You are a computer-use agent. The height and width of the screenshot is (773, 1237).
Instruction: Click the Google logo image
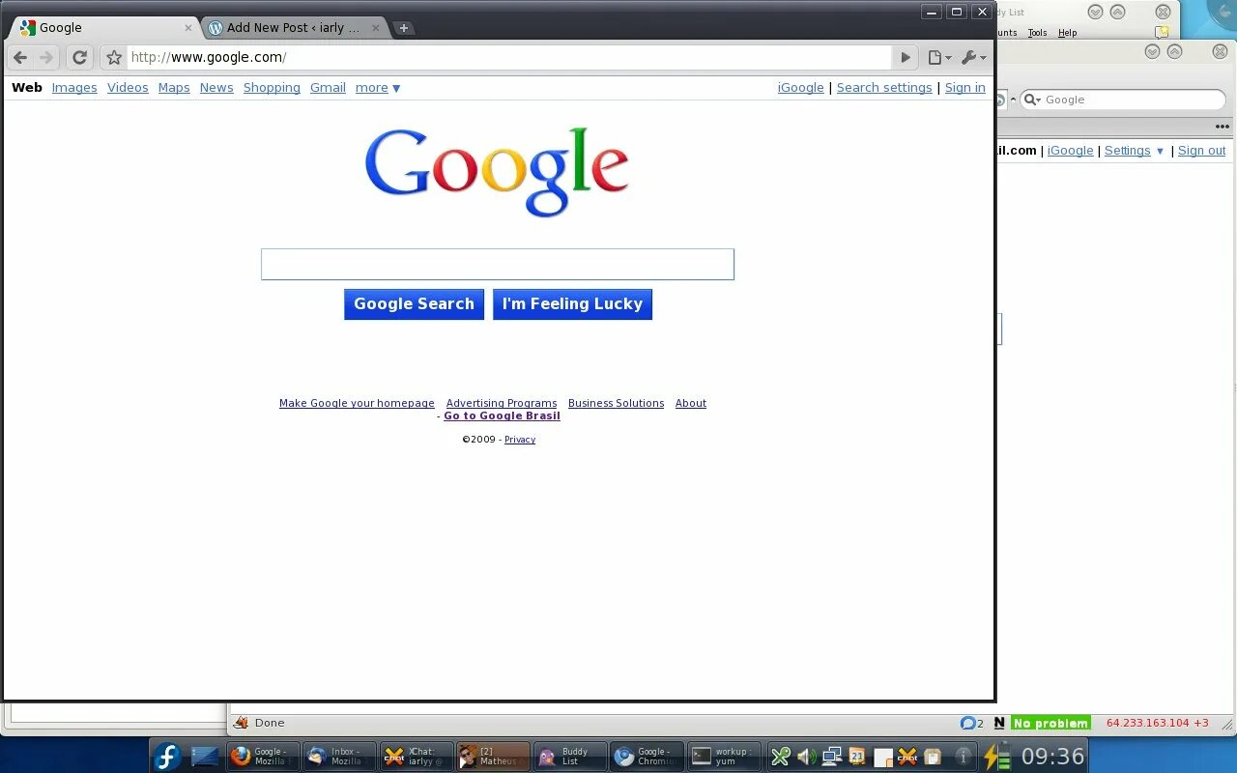497,172
